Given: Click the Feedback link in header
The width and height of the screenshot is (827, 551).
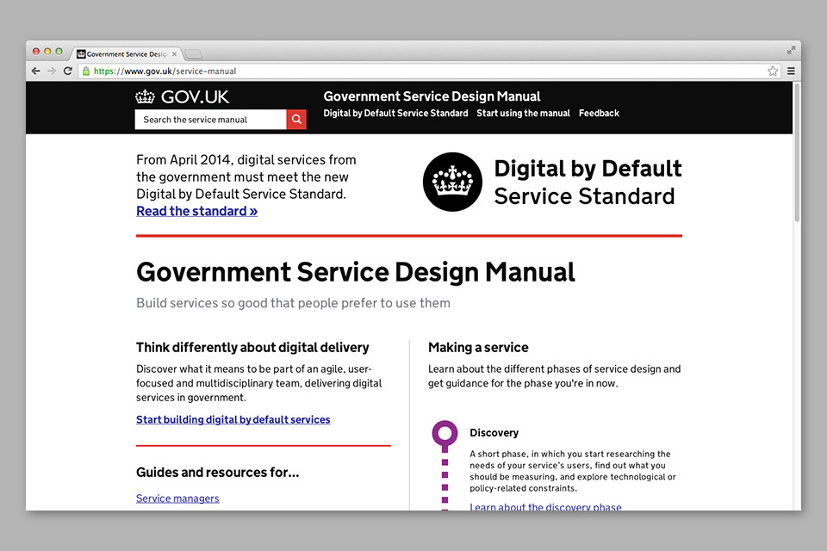Looking at the screenshot, I should click(x=599, y=114).
